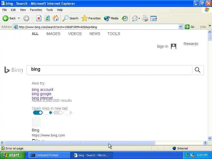Click the bing - Search taskbar button
Image resolution: width=212 pixels, height=159 pixels.
[91, 155]
